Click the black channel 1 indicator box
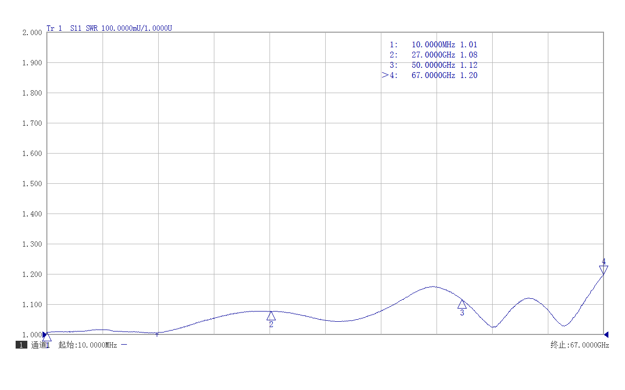The image size is (625, 390). click(x=21, y=345)
